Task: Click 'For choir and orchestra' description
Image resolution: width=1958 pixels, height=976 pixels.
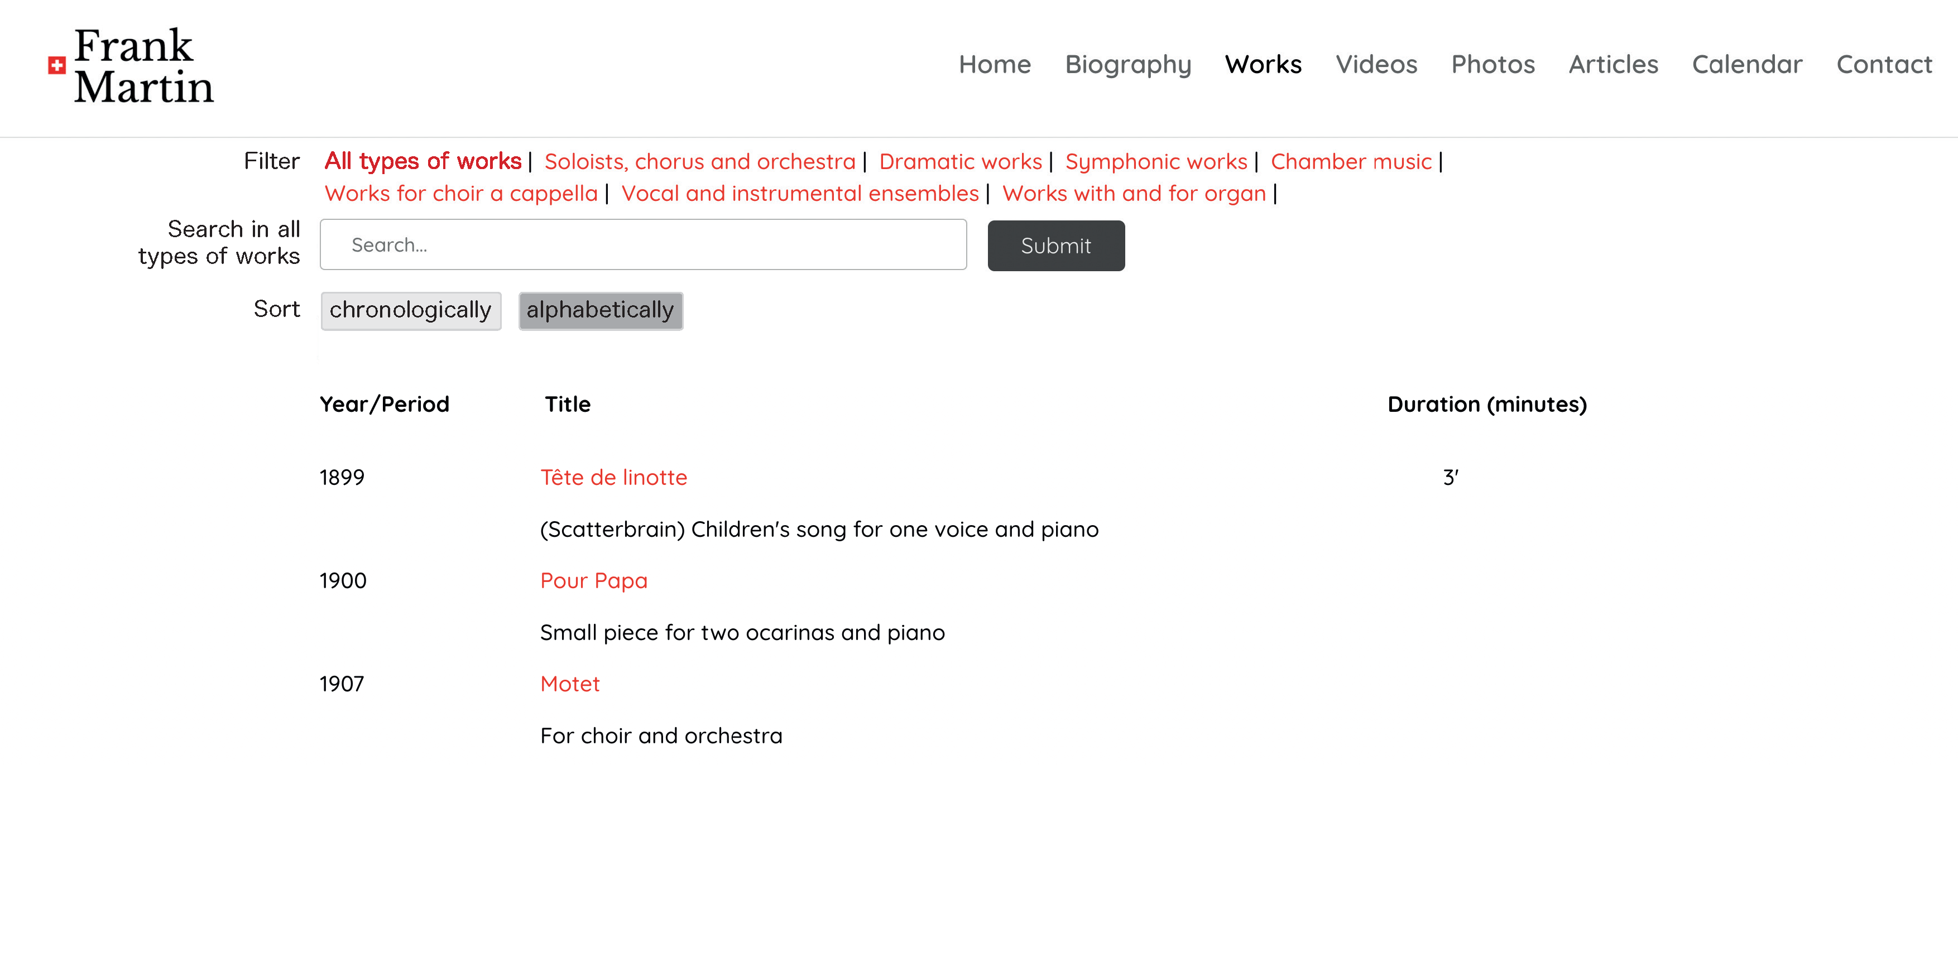Action: [660, 736]
